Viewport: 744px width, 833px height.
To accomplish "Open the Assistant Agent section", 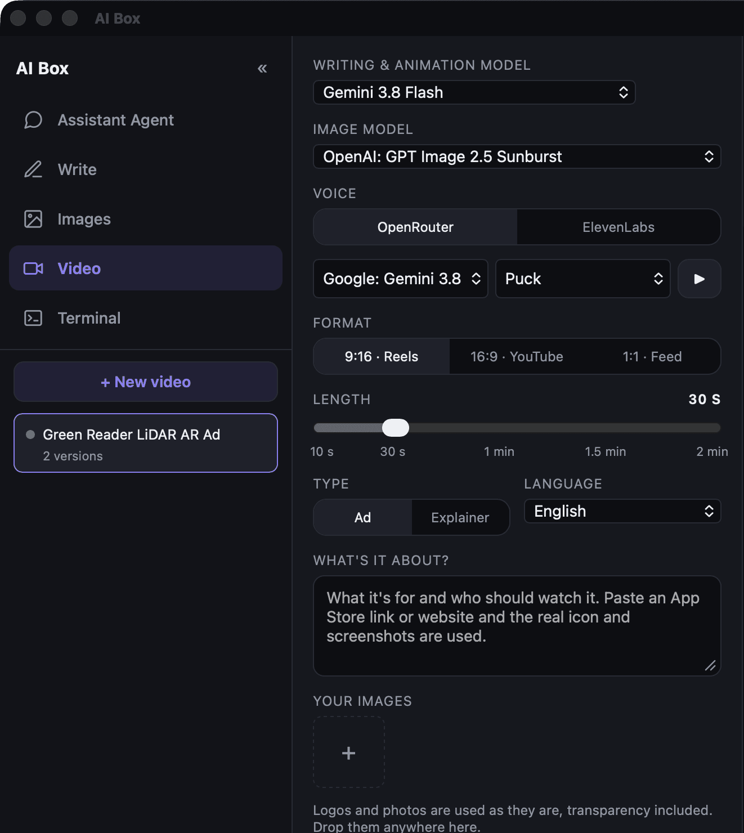I will pyautogui.click(x=146, y=120).
